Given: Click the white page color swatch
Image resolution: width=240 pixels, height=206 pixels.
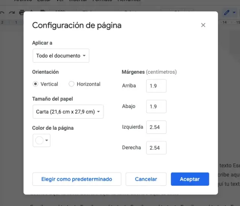Looking at the screenshot, I should click(39, 141).
